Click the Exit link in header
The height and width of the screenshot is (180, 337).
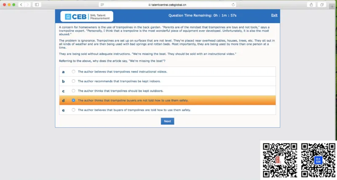pos(274,15)
